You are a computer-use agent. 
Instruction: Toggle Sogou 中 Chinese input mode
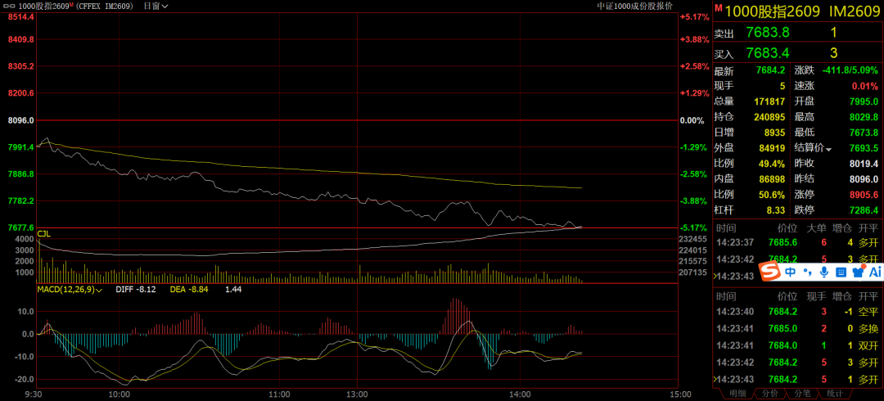pos(791,273)
